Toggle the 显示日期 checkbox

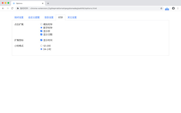(x=41, y=34)
